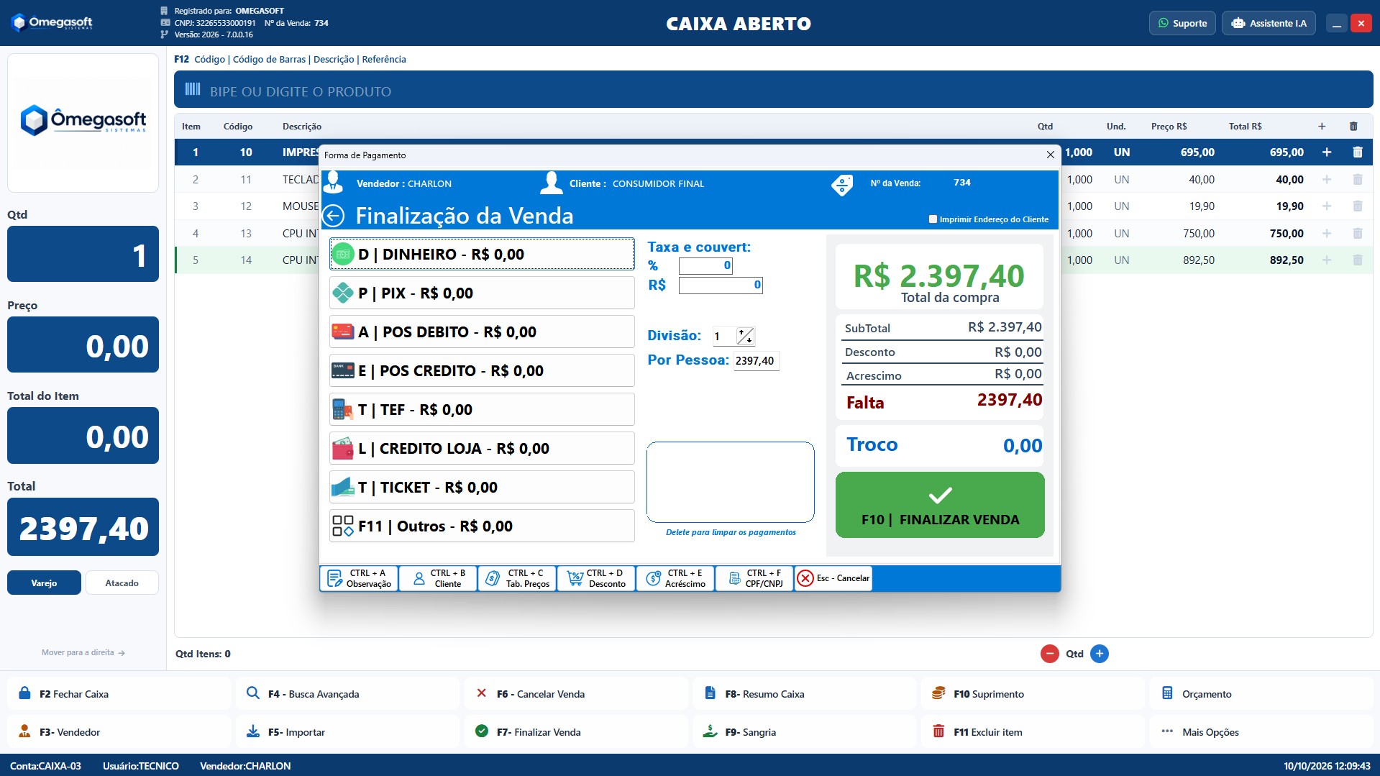
Task: Click the back arrow beside Finalização da Venda
Action: coord(333,216)
